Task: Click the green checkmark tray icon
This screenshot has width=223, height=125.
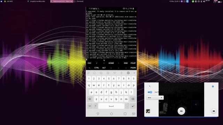Action: pyautogui.click(x=193, y=1)
